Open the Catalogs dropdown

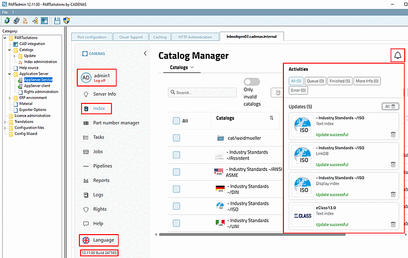point(182,67)
